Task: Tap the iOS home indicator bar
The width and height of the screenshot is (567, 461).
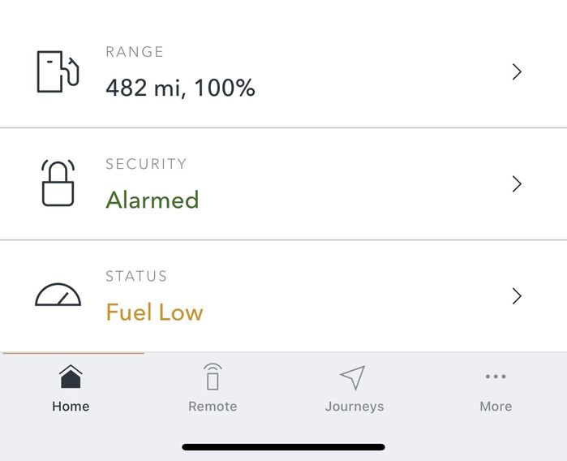Action: point(284,447)
